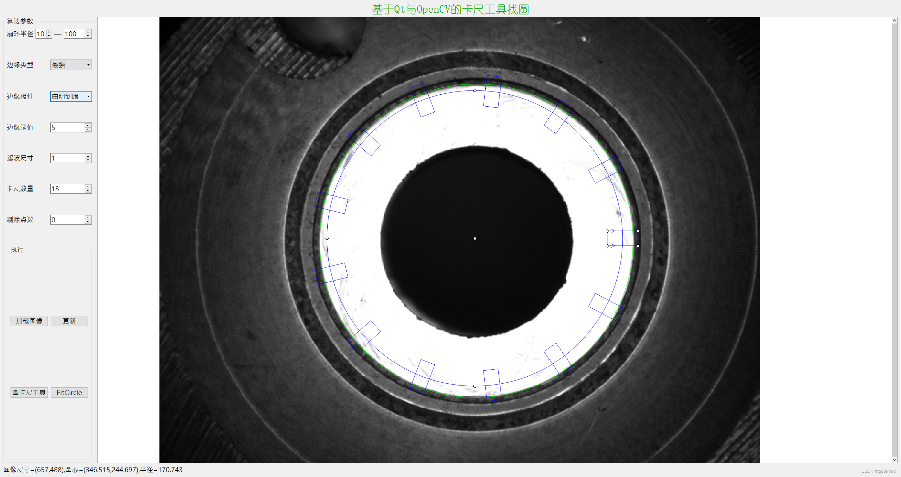Open the 边缘极性 dropdown showing 由明到暗
Screen dimensions: 901x477
tap(71, 96)
